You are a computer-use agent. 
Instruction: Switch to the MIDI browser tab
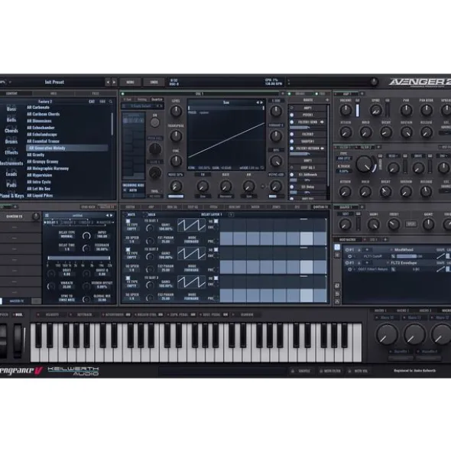[54, 93]
